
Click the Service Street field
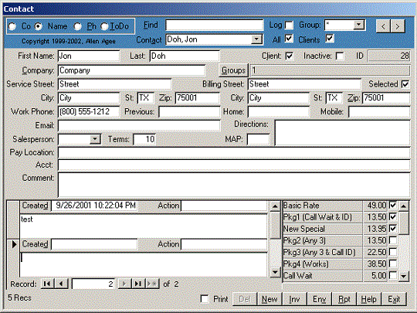(114, 84)
